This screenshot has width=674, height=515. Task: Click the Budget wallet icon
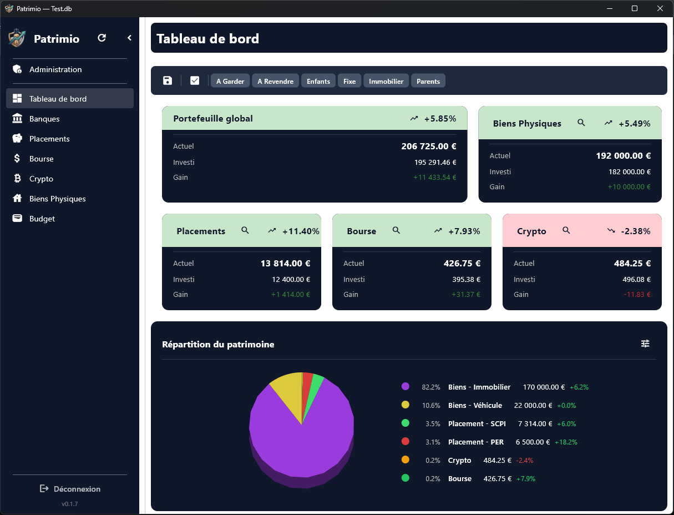point(17,219)
